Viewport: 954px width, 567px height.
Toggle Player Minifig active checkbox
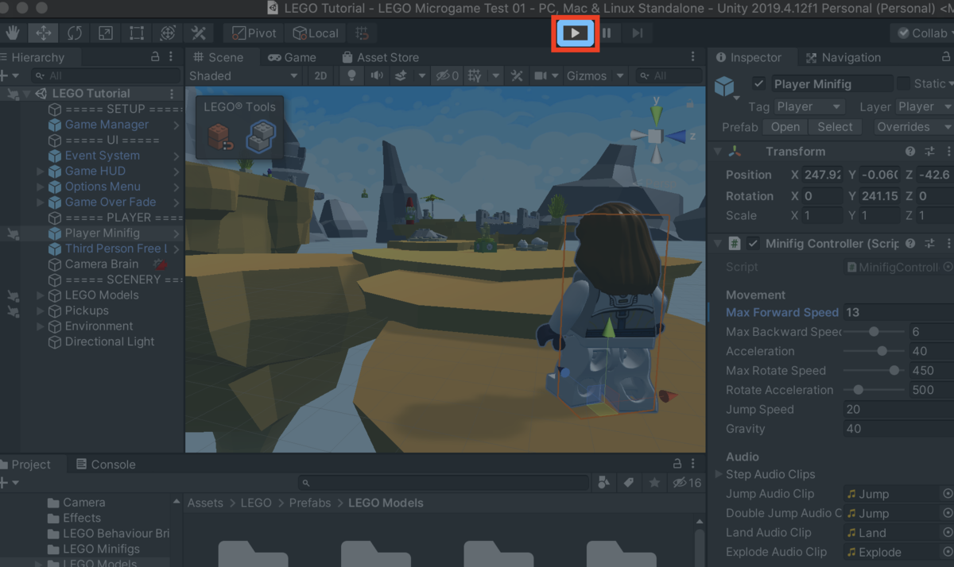[759, 83]
